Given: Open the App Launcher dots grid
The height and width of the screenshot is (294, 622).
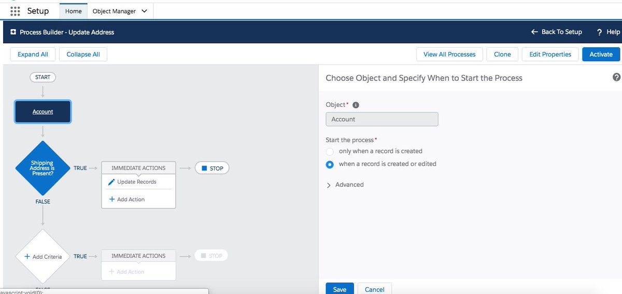Looking at the screenshot, I should 16,11.
